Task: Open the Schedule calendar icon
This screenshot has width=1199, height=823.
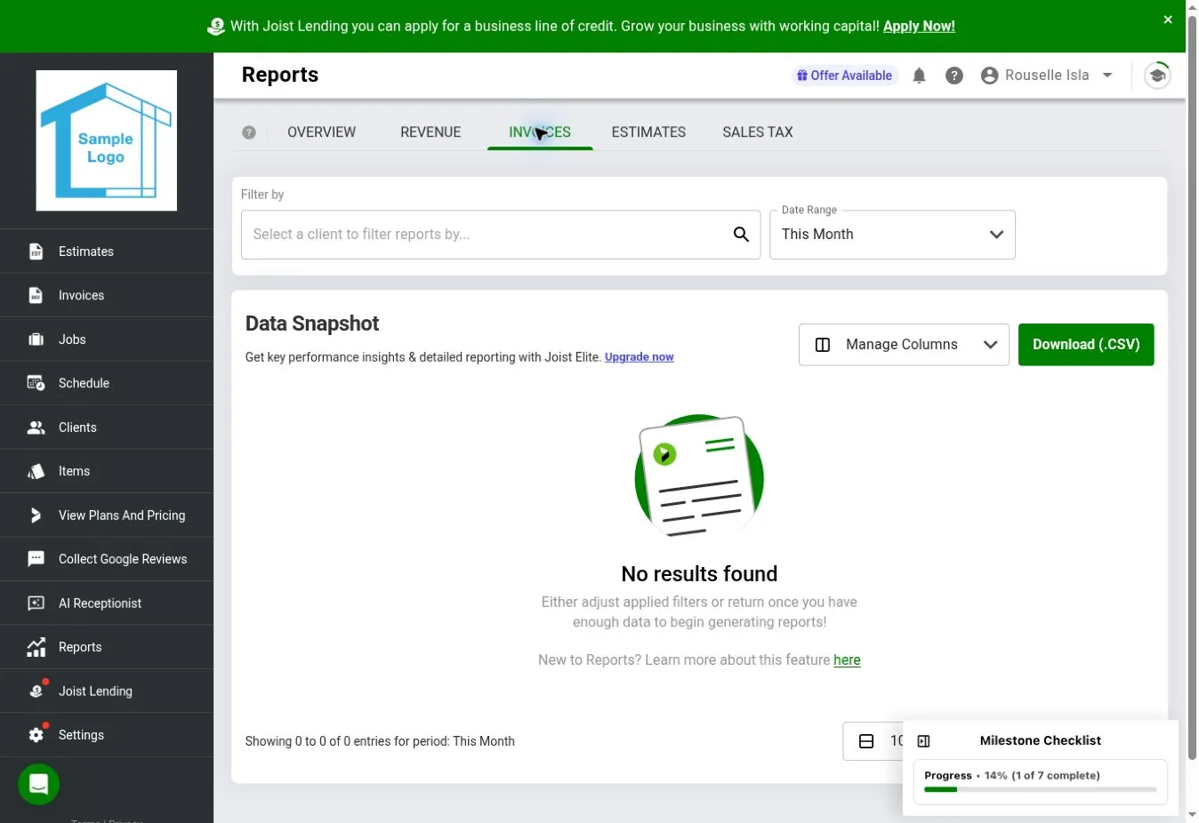Action: 36,383
